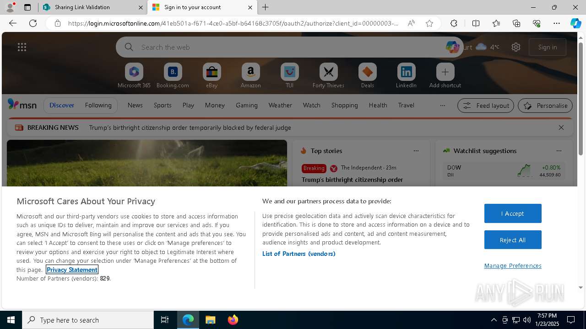Add a new shortcut tile
This screenshot has height=329, width=586.
click(445, 76)
